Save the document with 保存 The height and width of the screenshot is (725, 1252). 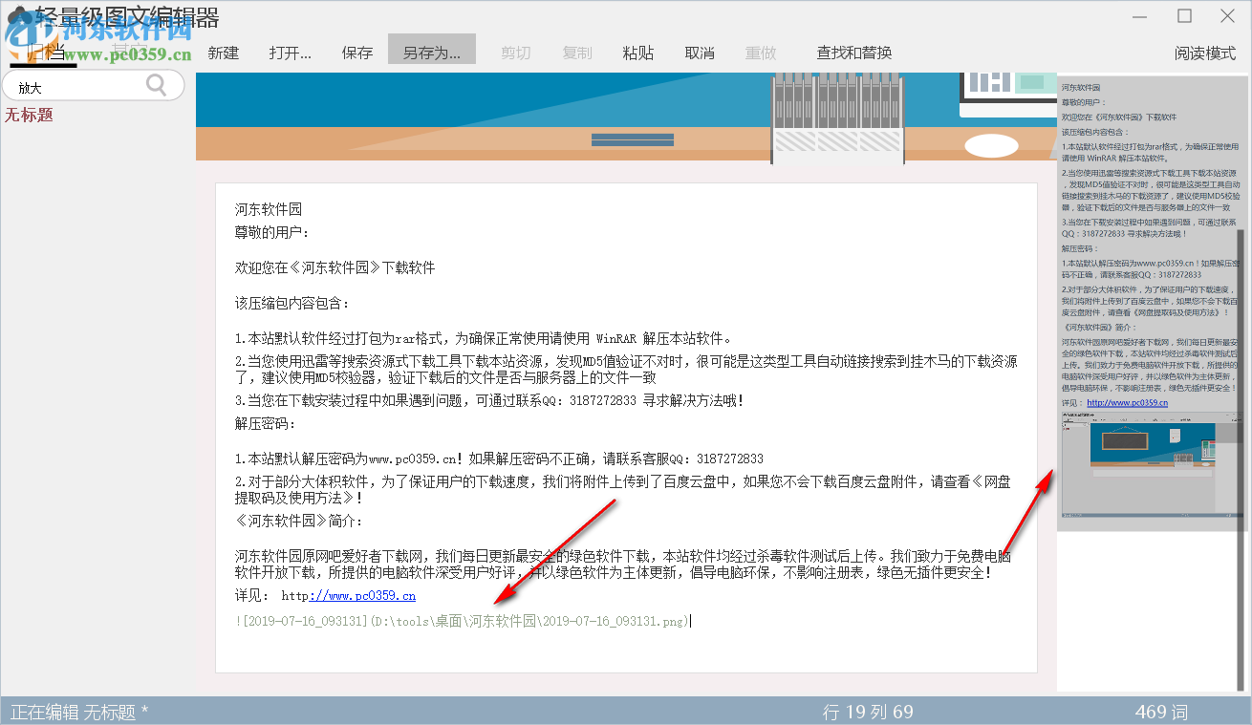356,53
